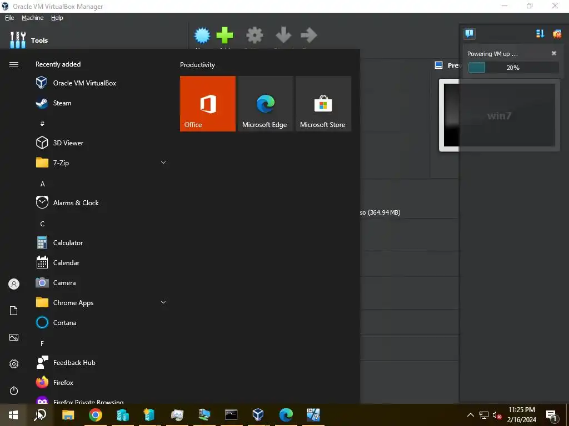Image resolution: width=569 pixels, height=426 pixels.
Task: Click the Show right-arrow toolbar icon
Action: click(309, 35)
